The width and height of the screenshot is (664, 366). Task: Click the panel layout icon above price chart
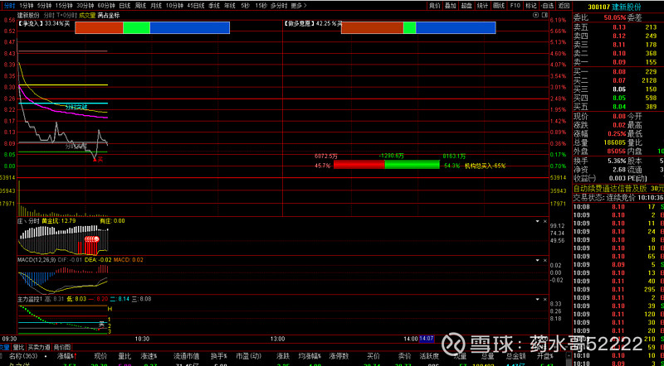pyautogui.click(x=544, y=15)
